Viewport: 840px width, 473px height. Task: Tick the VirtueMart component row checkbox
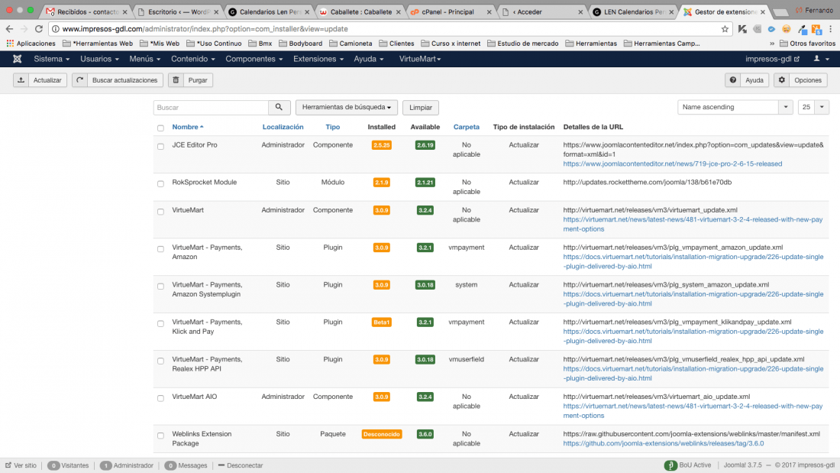pos(160,212)
